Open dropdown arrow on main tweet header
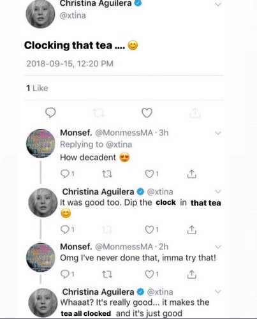 [x=218, y=4]
